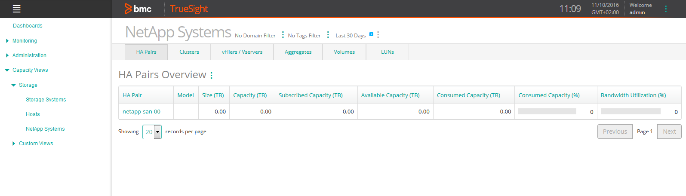Image resolution: width=686 pixels, height=196 pixels.
Task: Click the 11/10/2016 date text
Action: tap(605, 5)
